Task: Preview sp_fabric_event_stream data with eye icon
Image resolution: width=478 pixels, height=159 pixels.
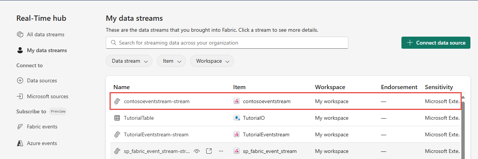Action: coord(196,151)
